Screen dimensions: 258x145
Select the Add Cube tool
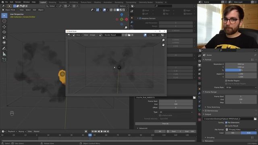4,60
